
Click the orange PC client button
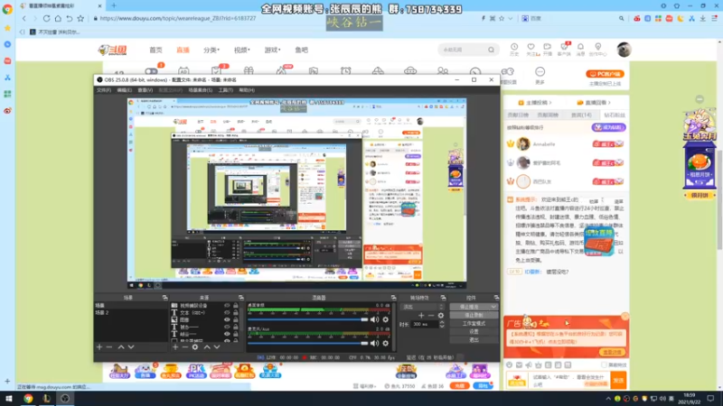pos(605,74)
